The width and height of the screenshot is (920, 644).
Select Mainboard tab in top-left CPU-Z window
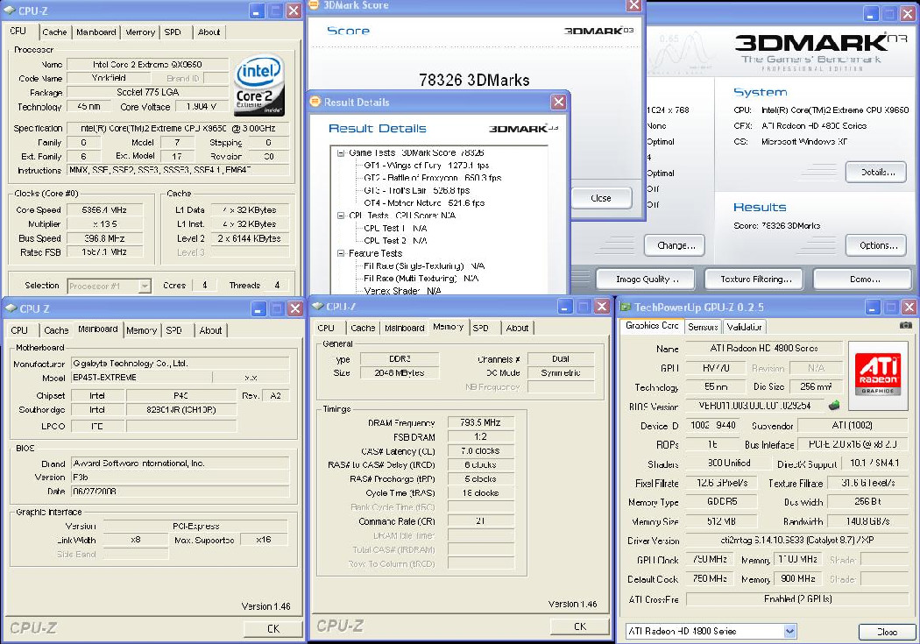tap(96, 32)
